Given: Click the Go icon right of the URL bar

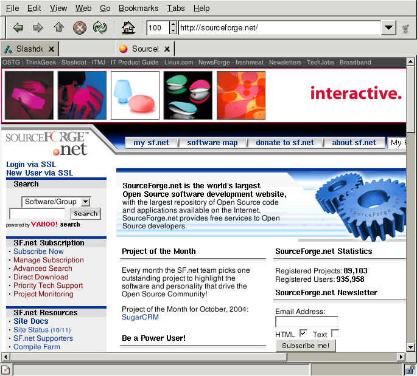Looking at the screenshot, I should [x=405, y=28].
